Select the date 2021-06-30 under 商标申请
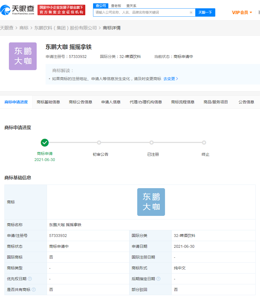 pos(45,160)
